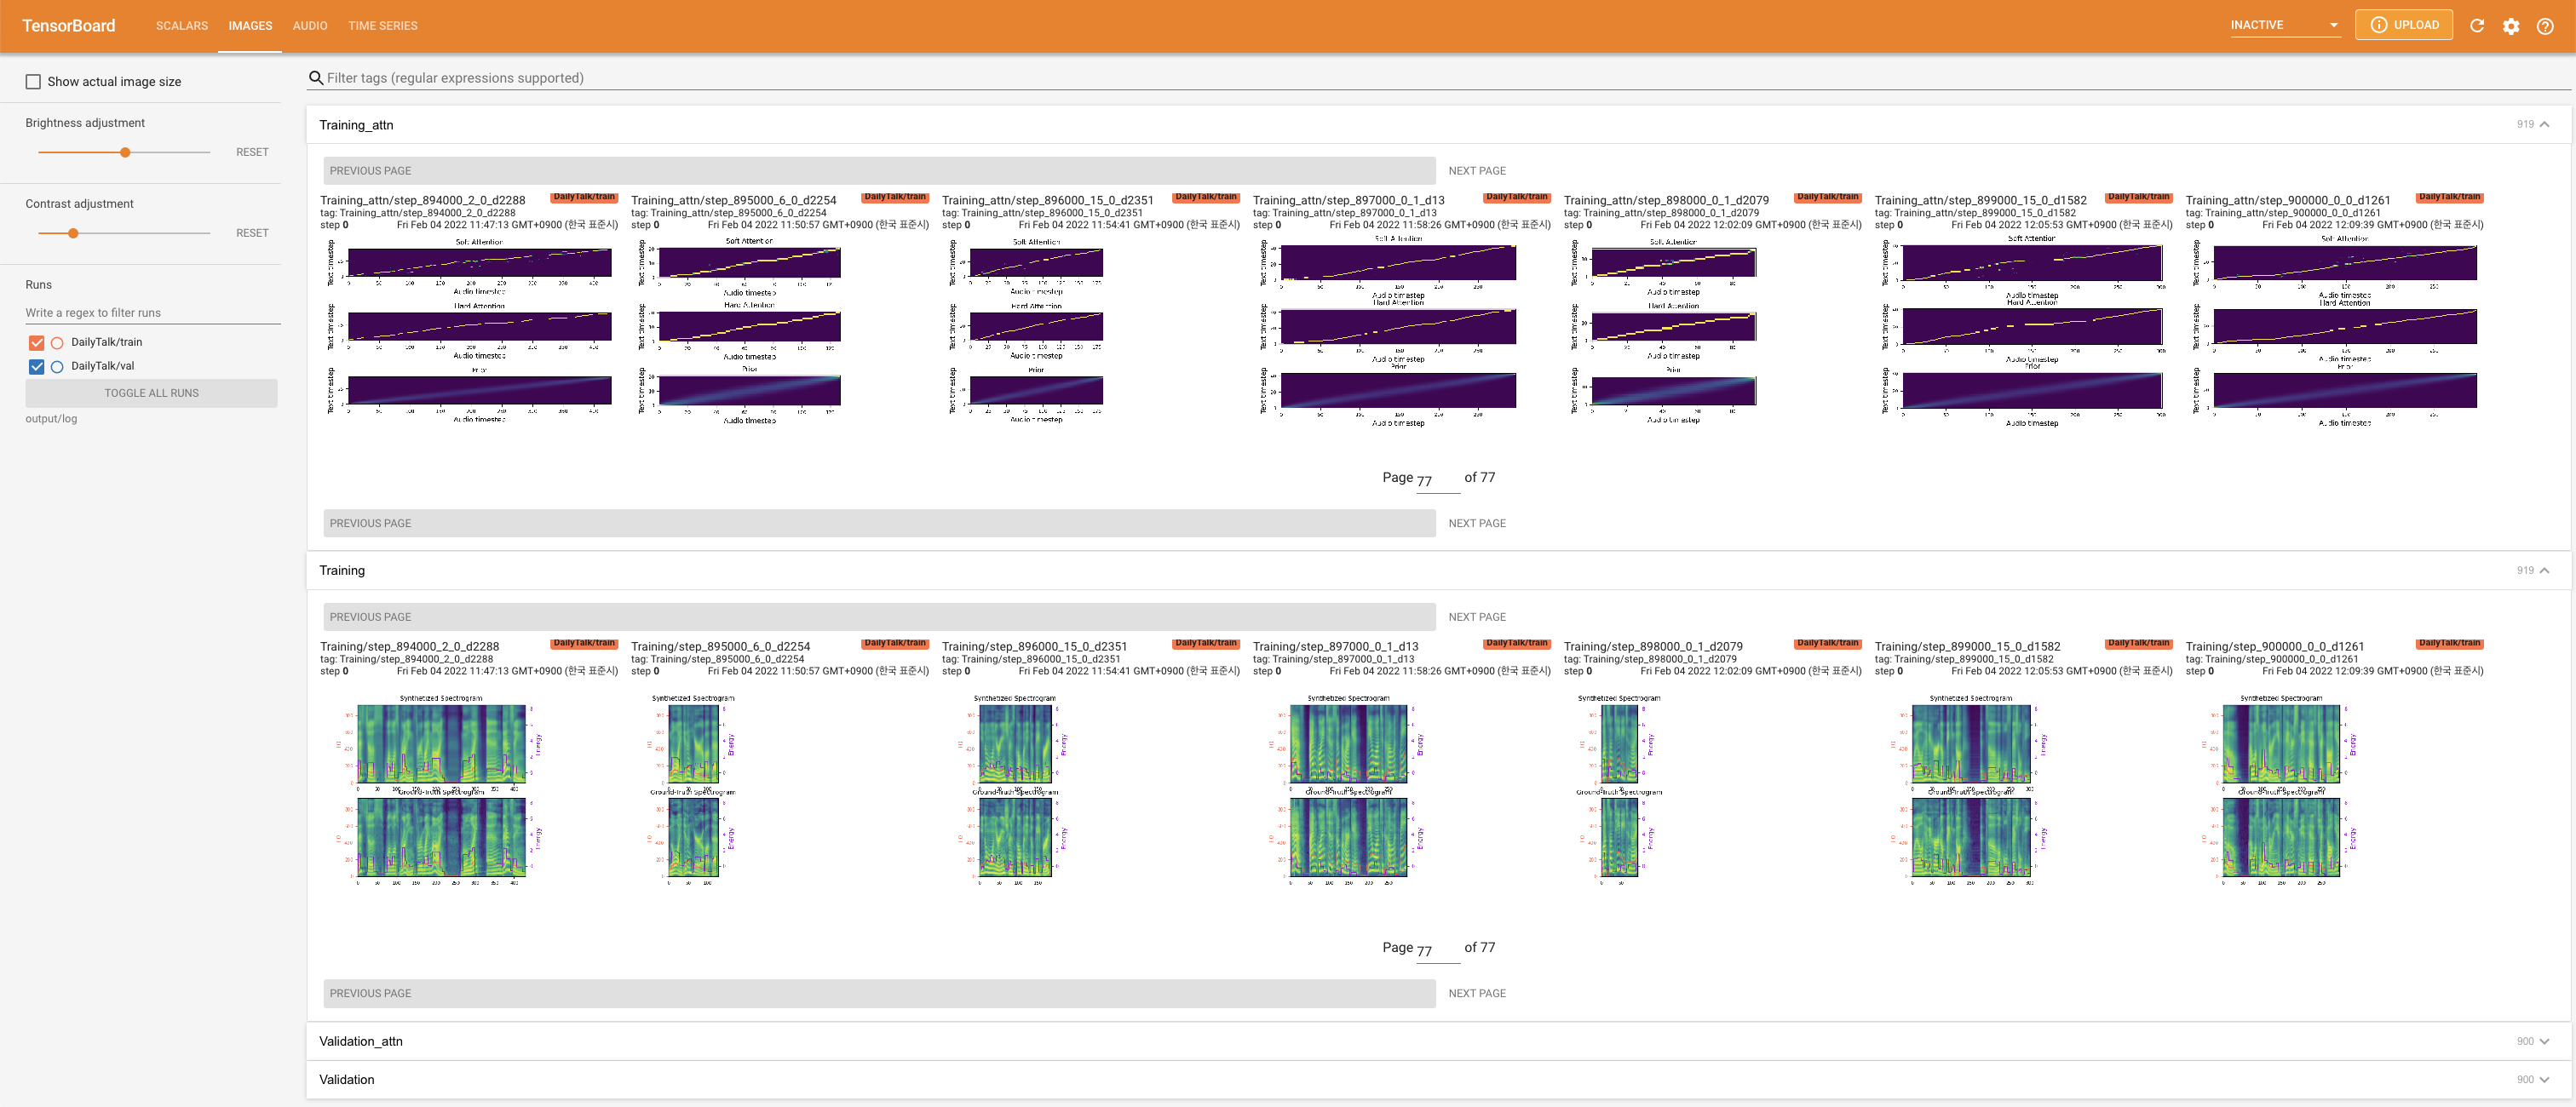2576x1107 pixels.
Task: Enable Show actual image size checkbox
Action: point(34,82)
